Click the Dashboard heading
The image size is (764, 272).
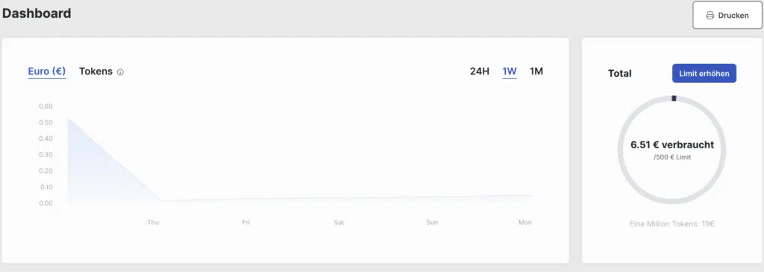click(x=37, y=13)
